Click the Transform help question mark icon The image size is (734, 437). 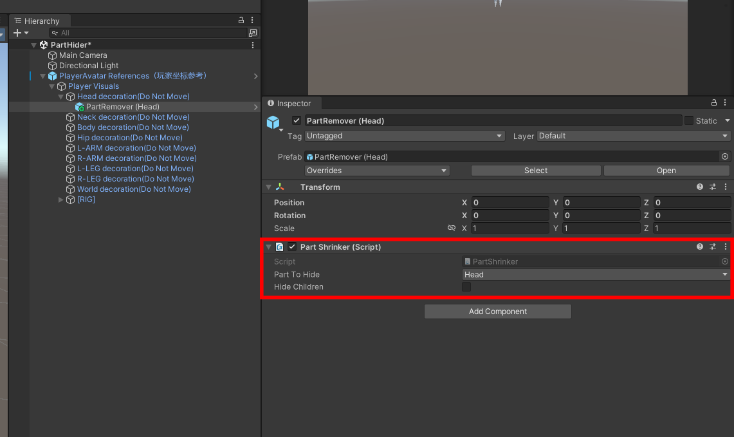pos(700,187)
